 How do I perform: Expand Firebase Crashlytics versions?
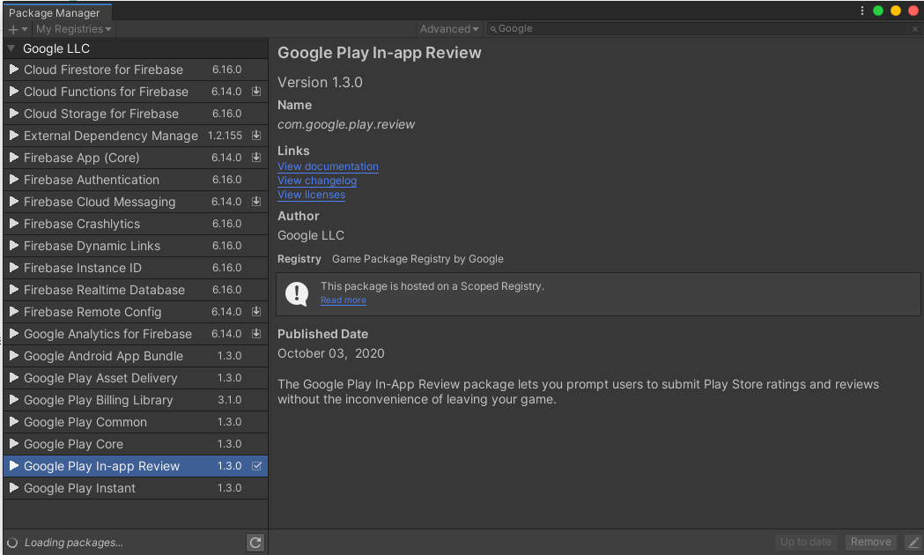[14, 224]
